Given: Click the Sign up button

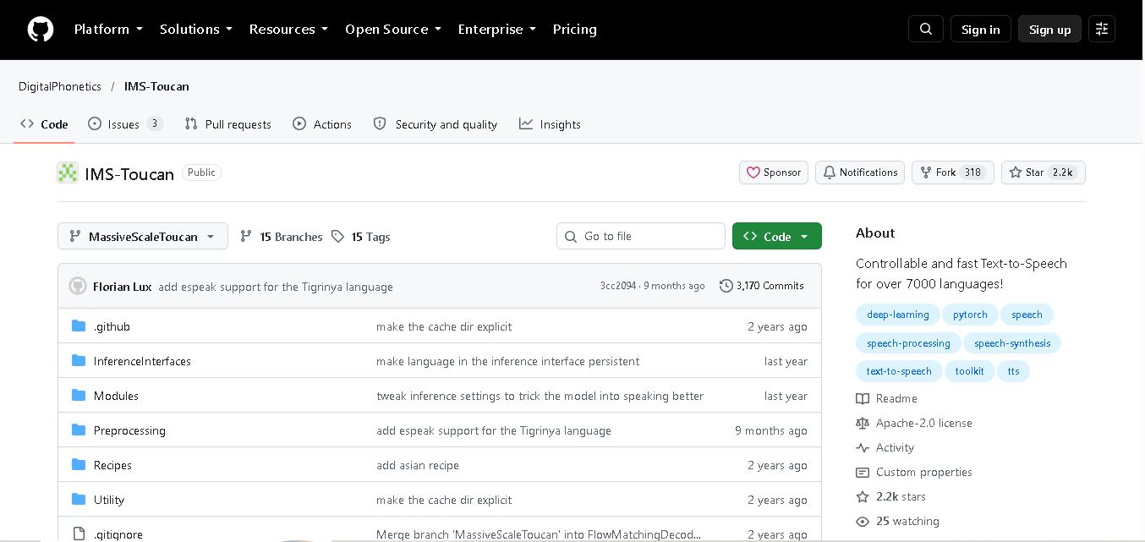Looking at the screenshot, I should 1050,29.
